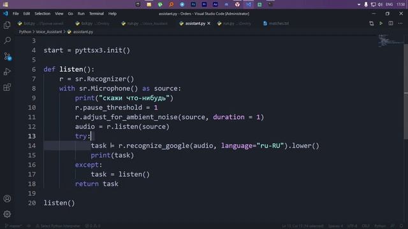Click the VS Code logo in title bar
This screenshot has width=408, height=229.
tap(6, 13)
